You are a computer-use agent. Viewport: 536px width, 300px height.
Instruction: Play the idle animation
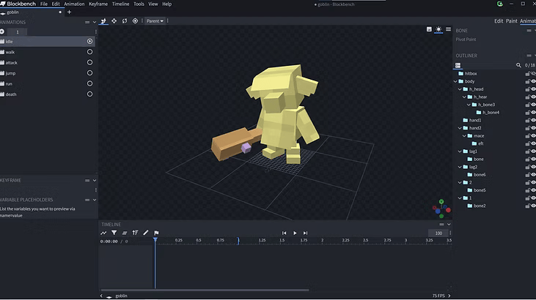(x=295, y=233)
